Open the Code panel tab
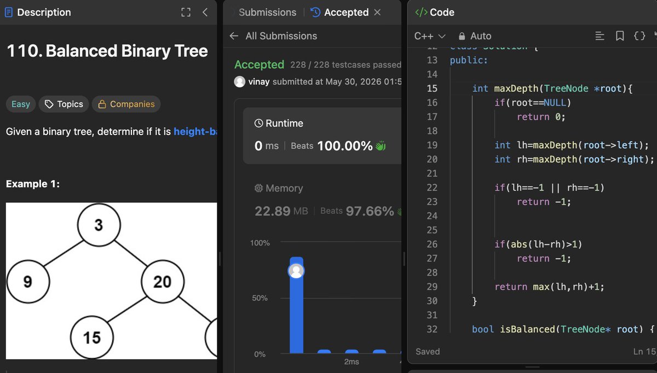 [435, 12]
